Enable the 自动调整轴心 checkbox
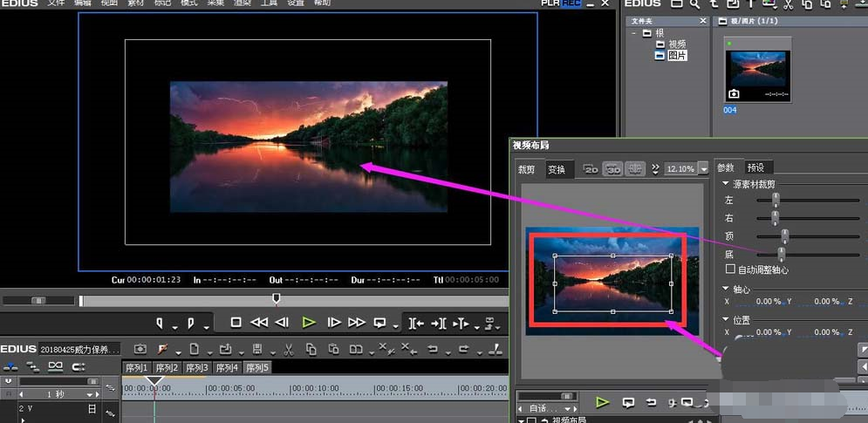 (x=731, y=270)
